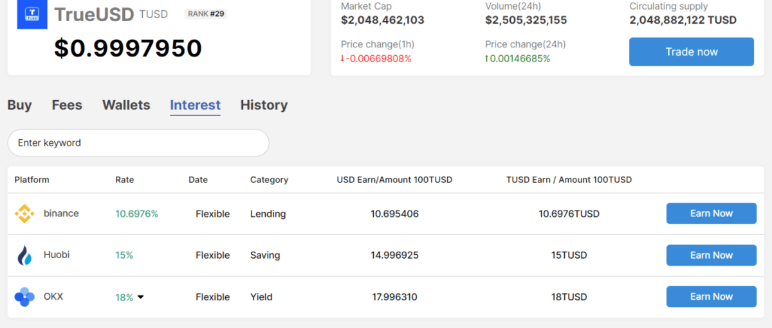Open the Interest tab
This screenshot has height=328, width=772.
point(195,105)
